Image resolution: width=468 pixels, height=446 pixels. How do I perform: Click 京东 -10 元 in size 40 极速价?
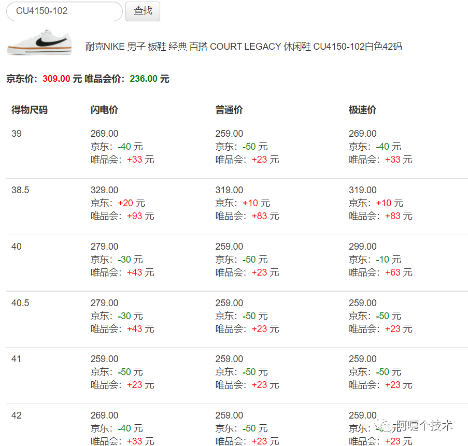click(x=375, y=259)
